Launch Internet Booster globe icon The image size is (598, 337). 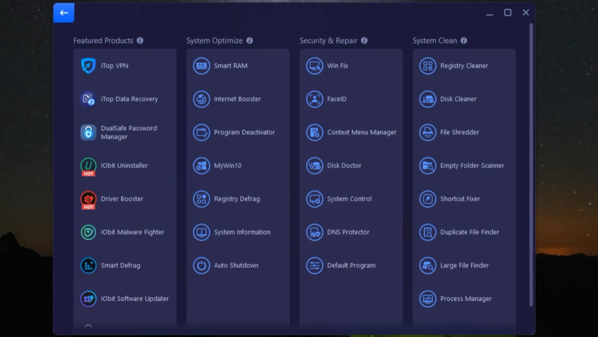pos(201,99)
